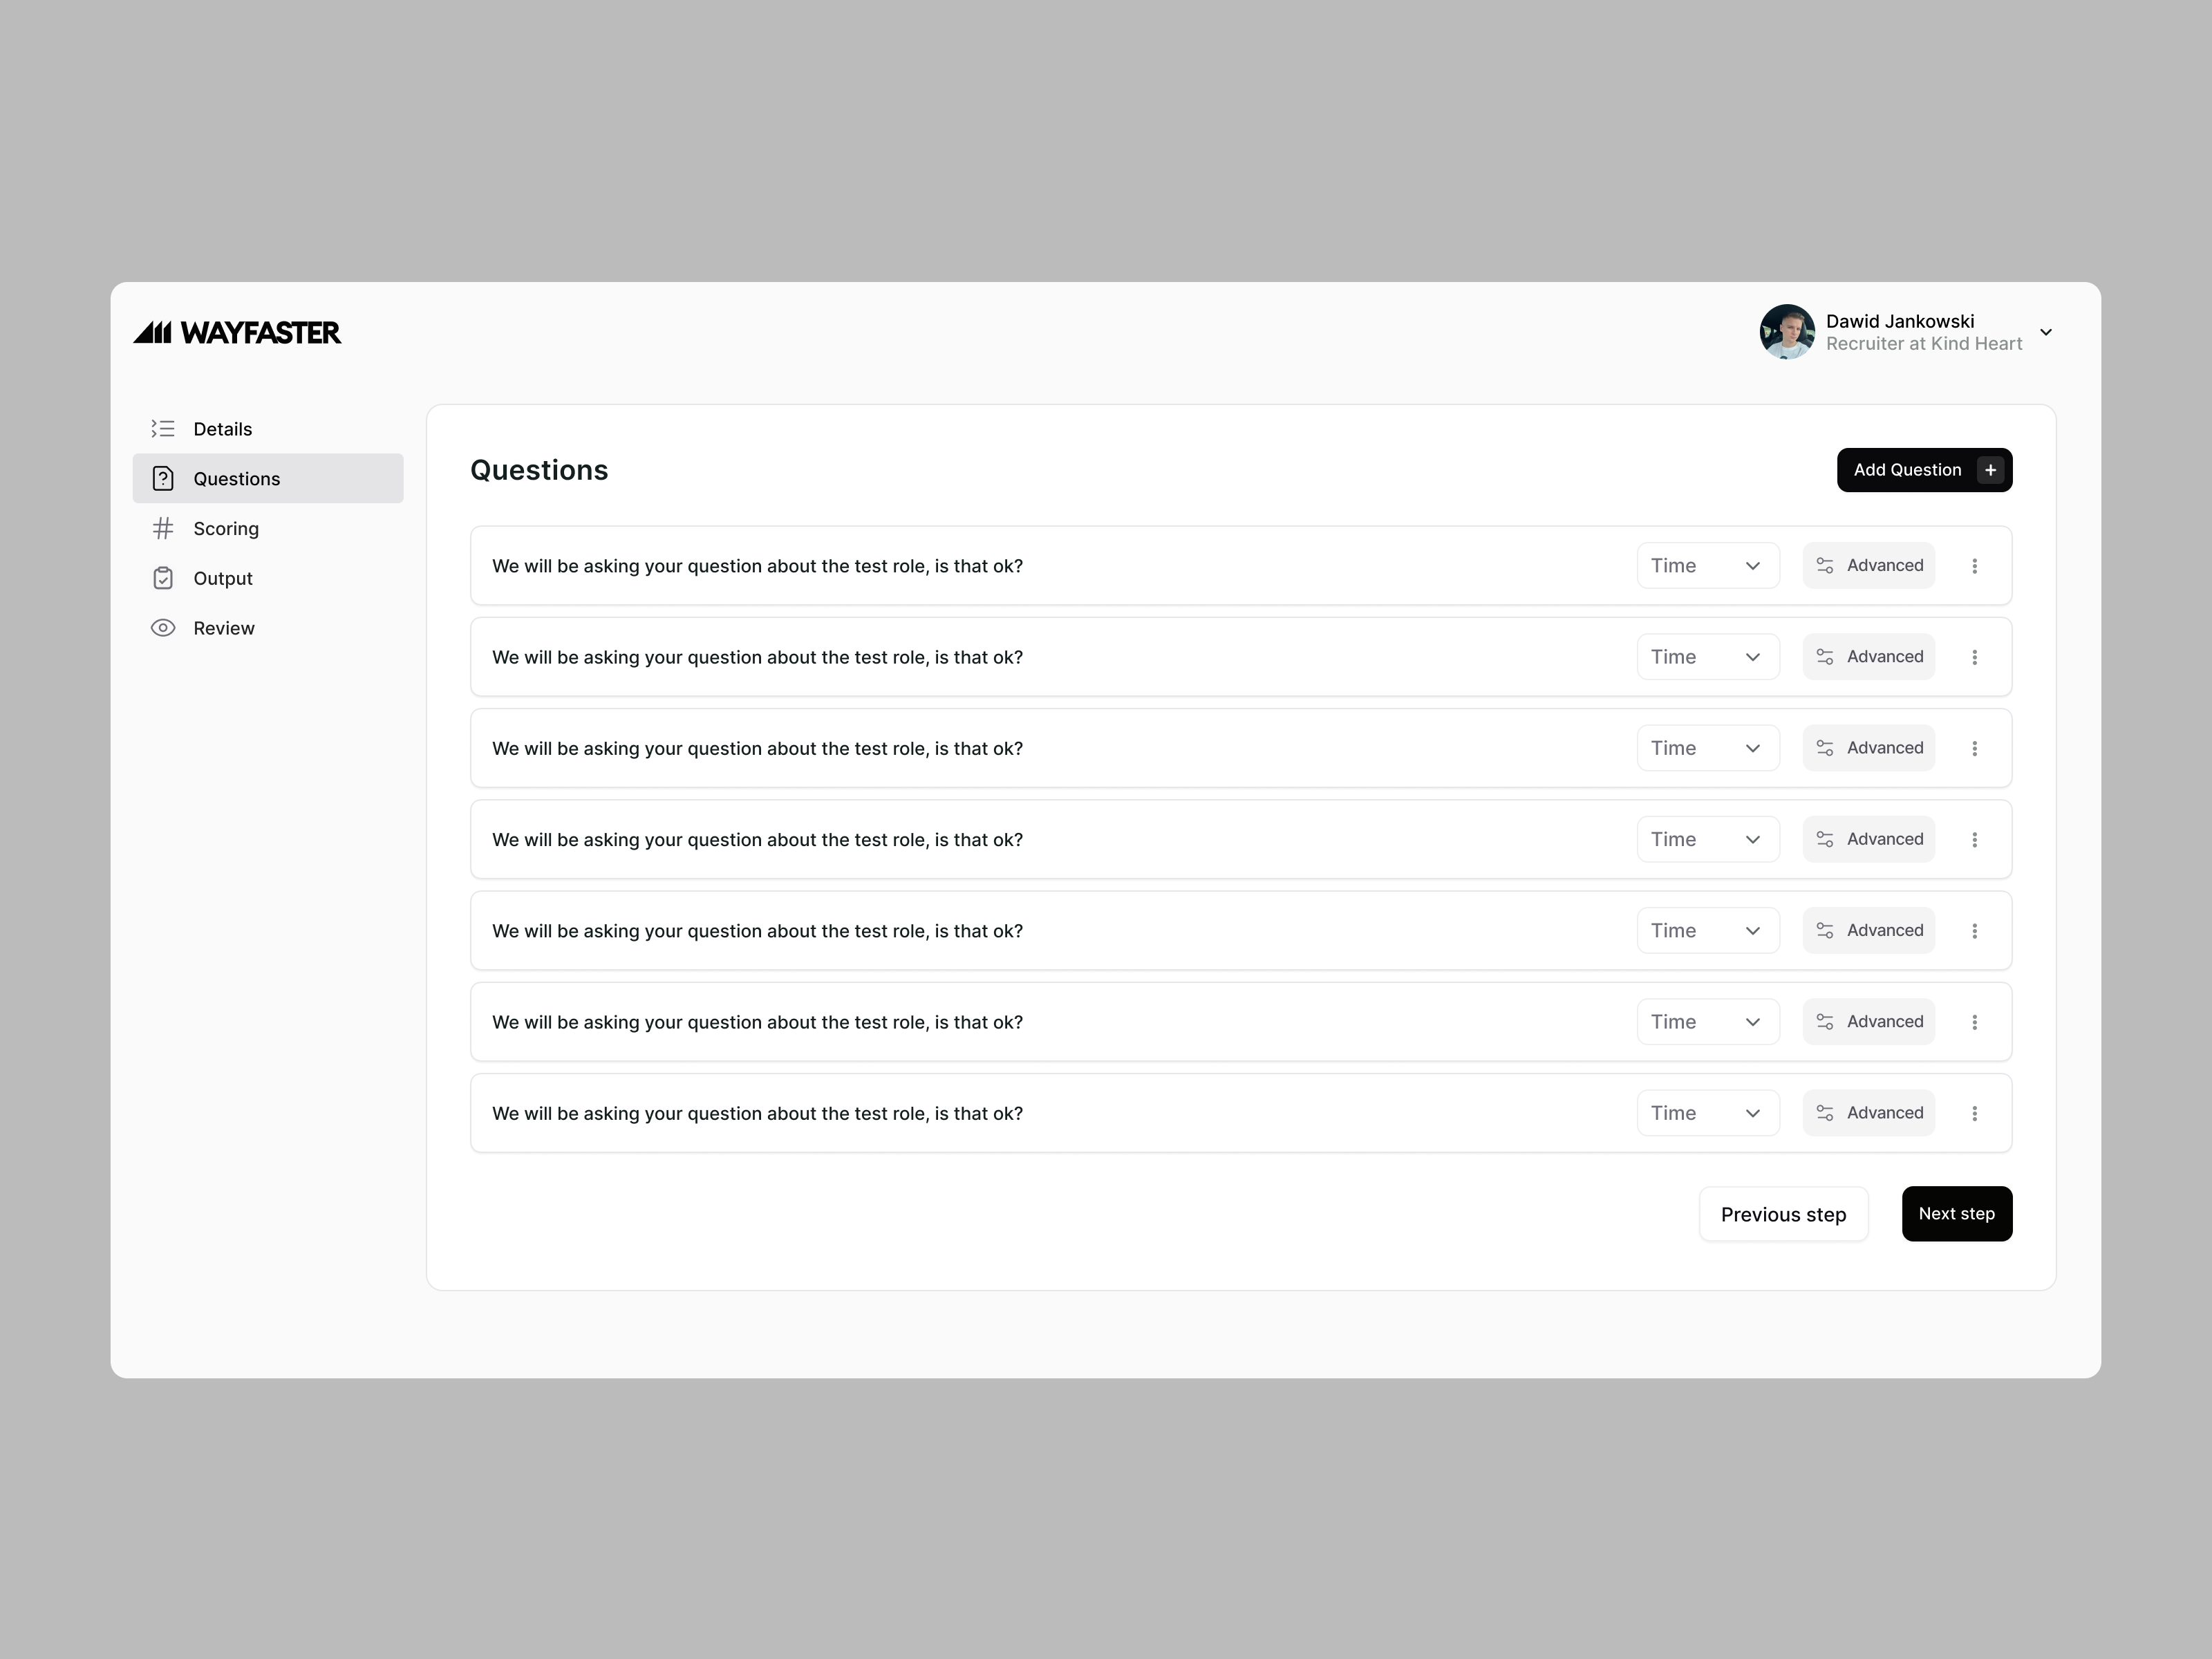Viewport: 2212px width, 1659px height.
Task: Open the kebab menu on the first question
Action: [1976, 565]
